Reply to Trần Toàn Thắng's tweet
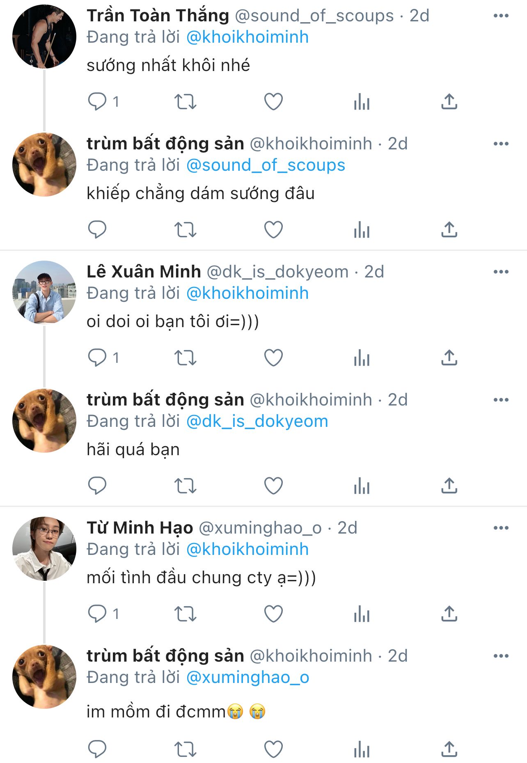This screenshot has width=527, height=763. [x=97, y=101]
